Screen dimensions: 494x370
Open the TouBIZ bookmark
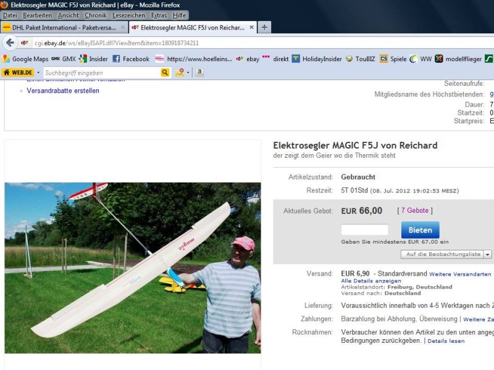click(361, 59)
